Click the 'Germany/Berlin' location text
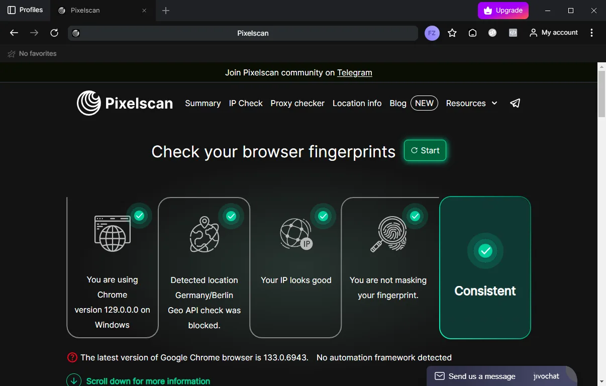 point(204,295)
